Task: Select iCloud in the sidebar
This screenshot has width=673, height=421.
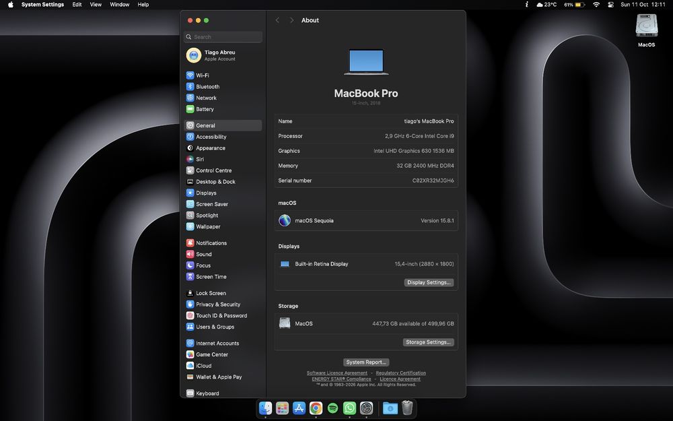Action: point(223,366)
